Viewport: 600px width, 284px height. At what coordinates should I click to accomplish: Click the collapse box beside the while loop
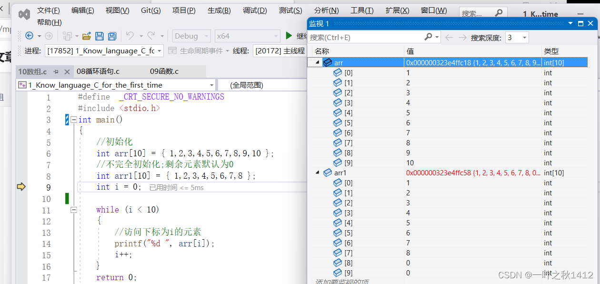coord(74,209)
